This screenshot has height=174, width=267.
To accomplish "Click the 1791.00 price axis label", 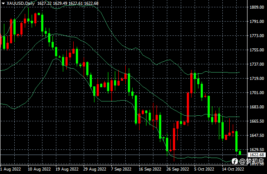I will [257, 21].
